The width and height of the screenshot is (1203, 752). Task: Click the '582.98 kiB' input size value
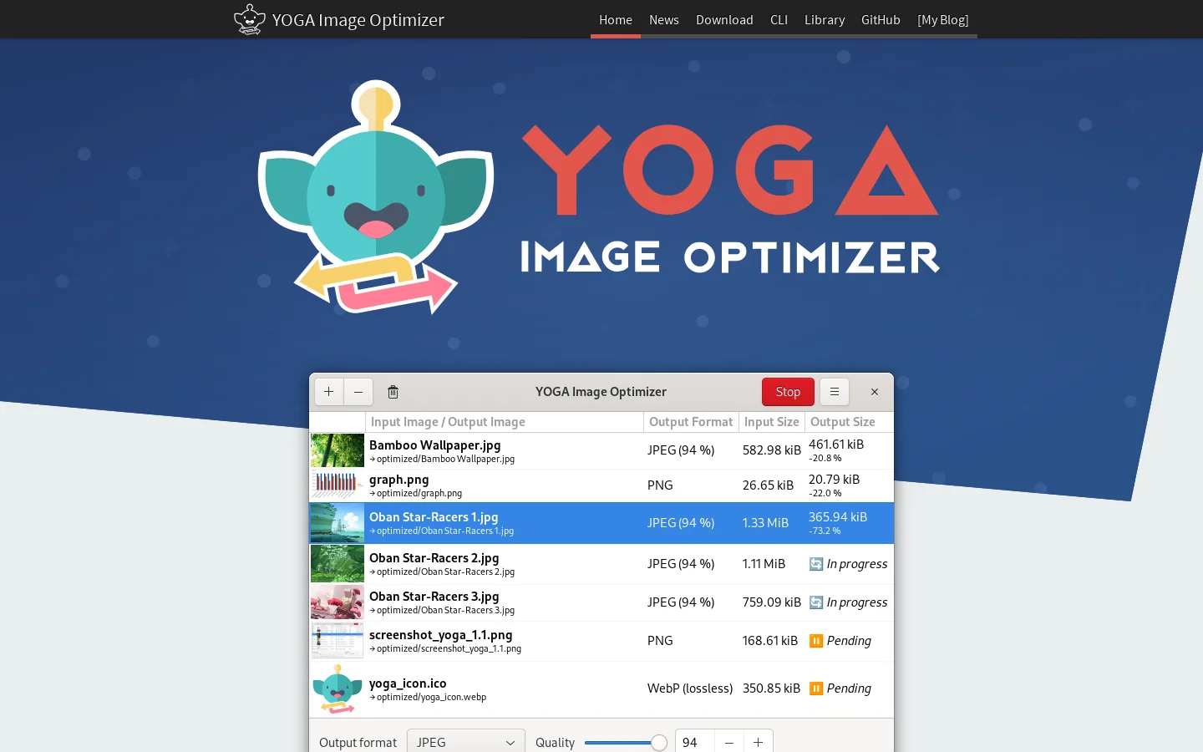tap(772, 450)
